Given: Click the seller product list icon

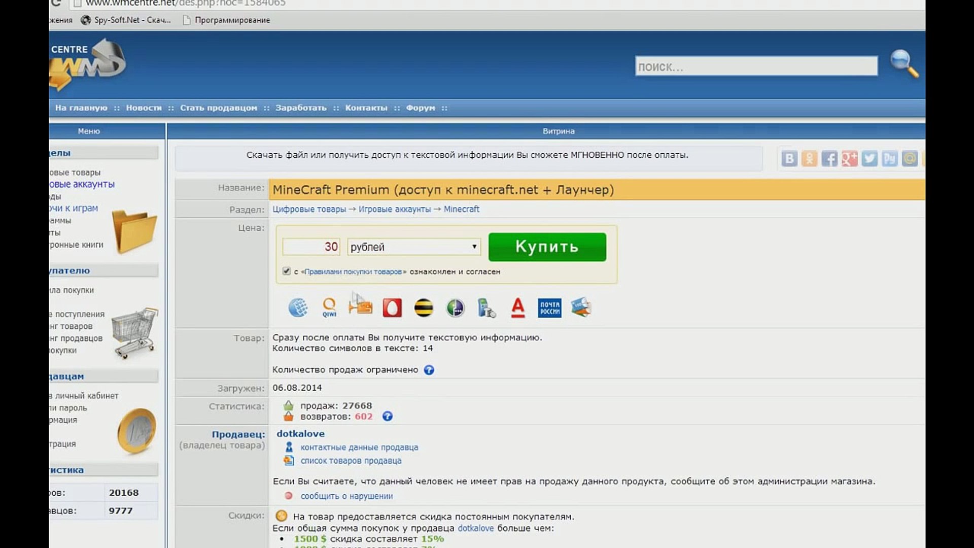Looking at the screenshot, I should (289, 460).
